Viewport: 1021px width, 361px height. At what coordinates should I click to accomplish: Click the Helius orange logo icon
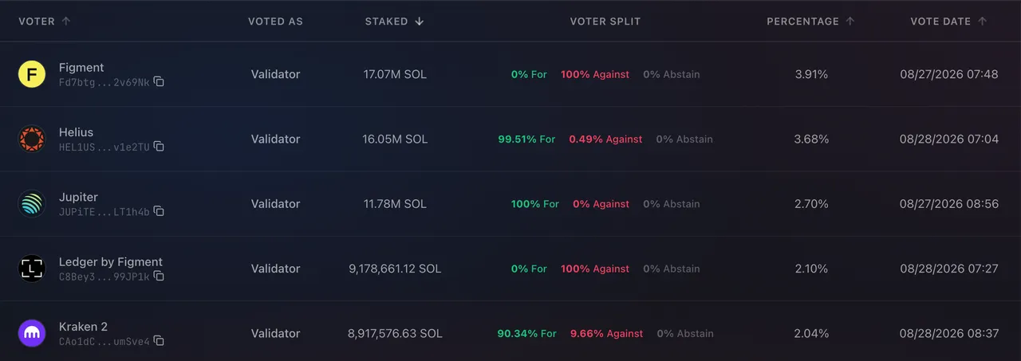point(32,139)
